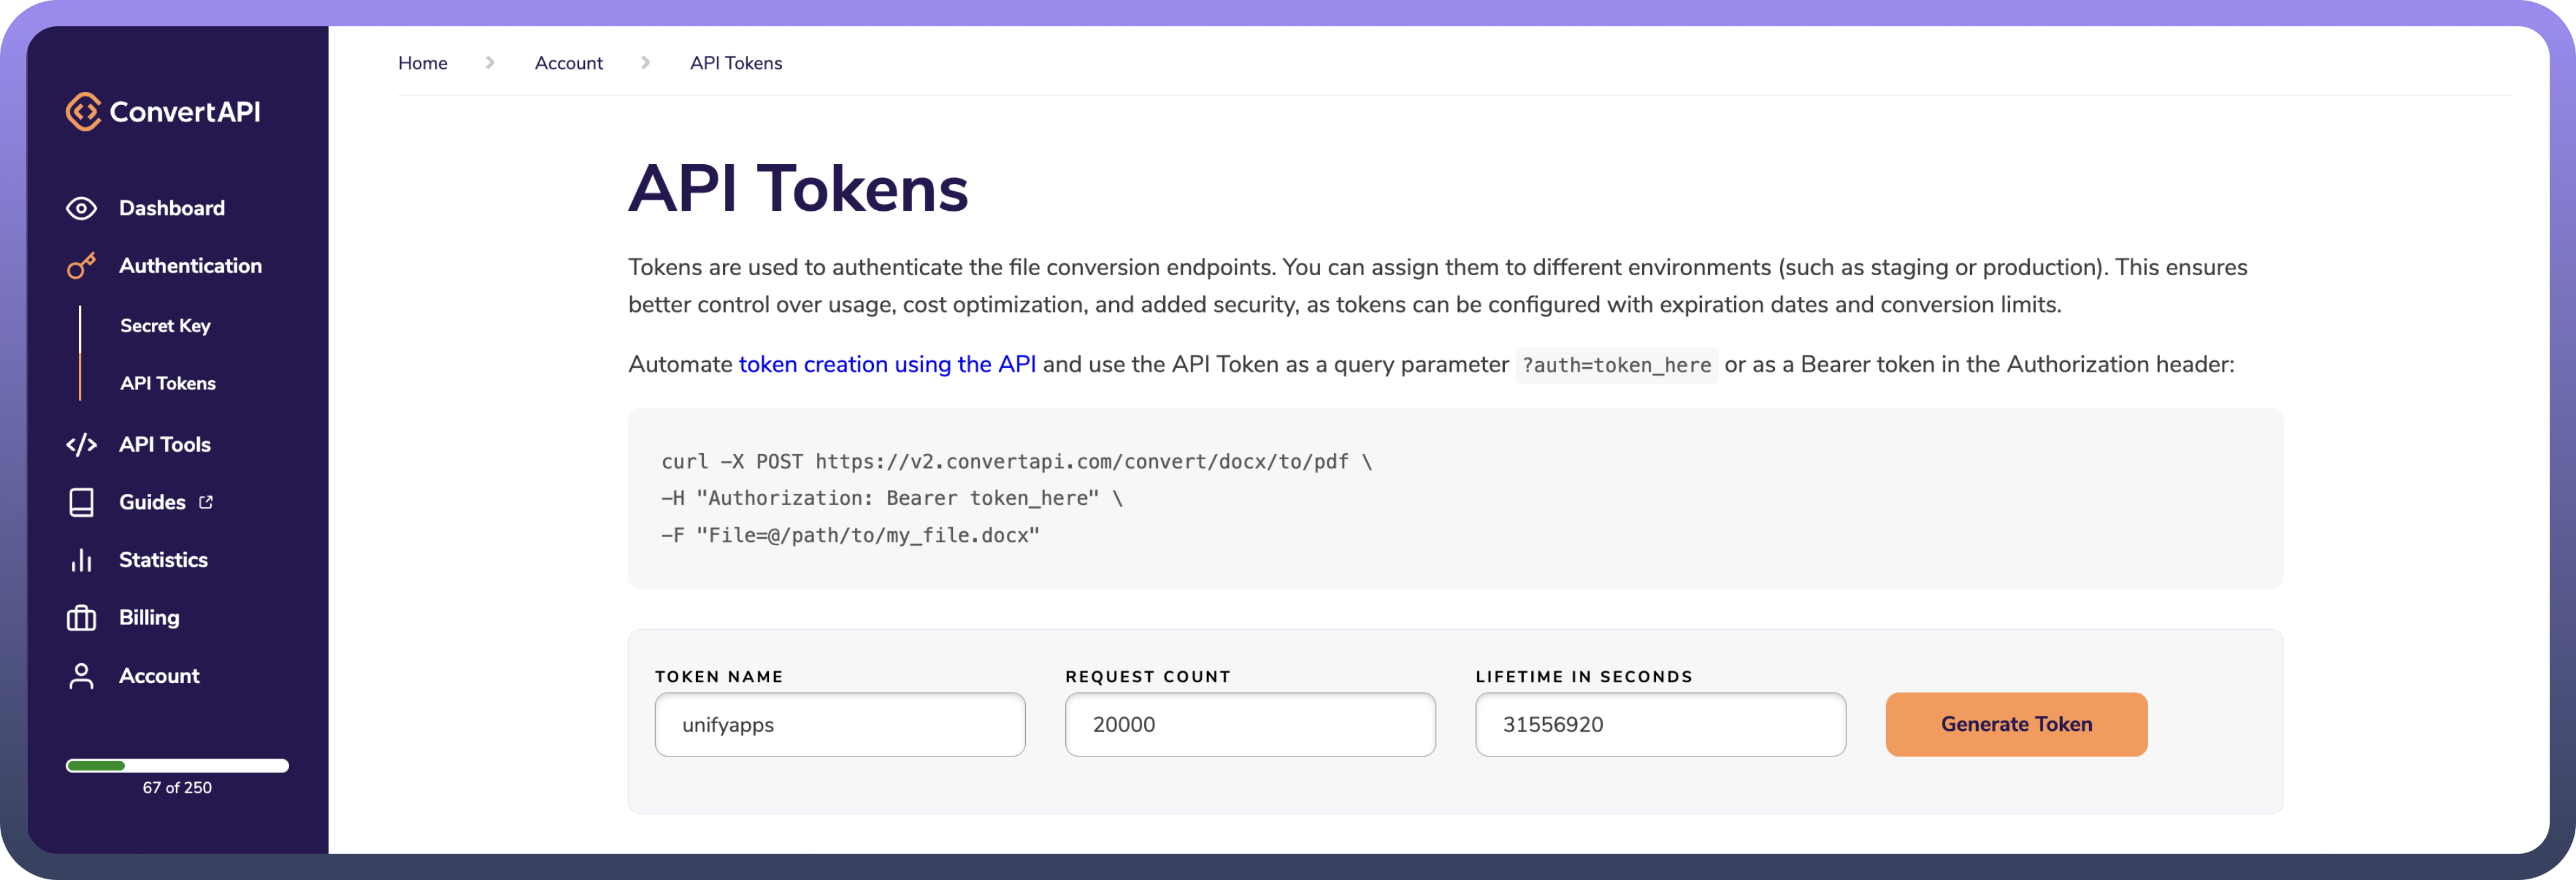The width and height of the screenshot is (2576, 880).
Task: Click the Billing briefcase icon
Action: [81, 618]
